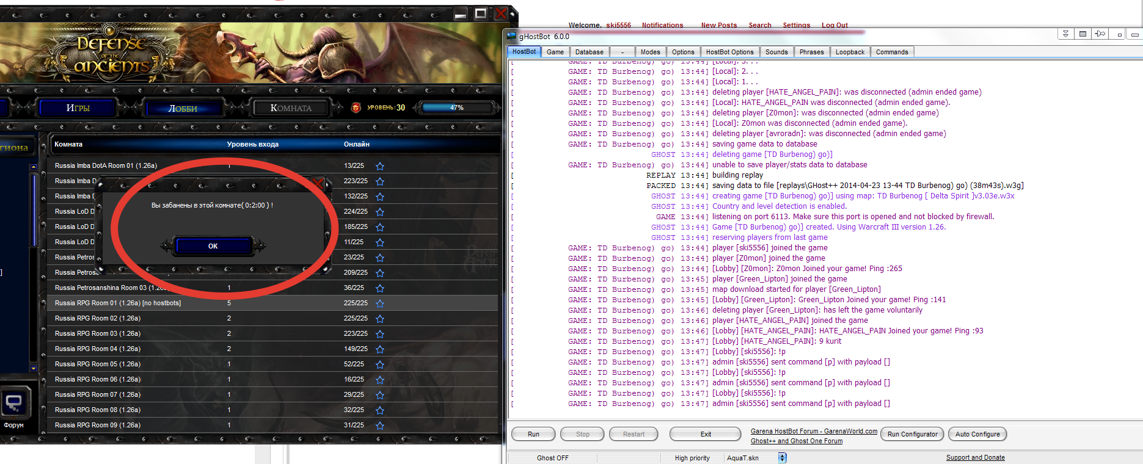Image resolution: width=1143 pixels, height=464 pixels.
Task: Switch to the Лобби tab in Garena
Action: click(x=183, y=109)
